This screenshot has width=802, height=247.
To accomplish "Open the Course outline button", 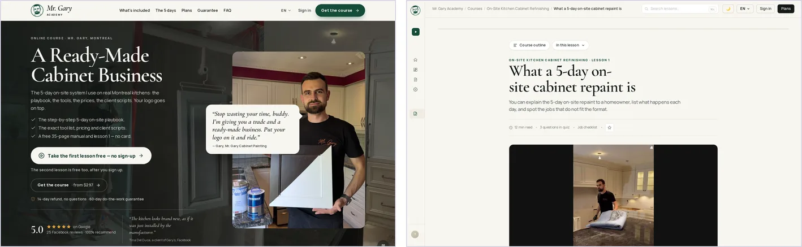I will (x=529, y=45).
